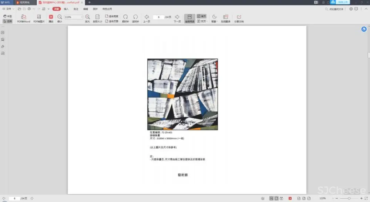The height and width of the screenshot is (202, 370).
Task: Switch to the 保护 ribbon tab
Action: [95, 9]
